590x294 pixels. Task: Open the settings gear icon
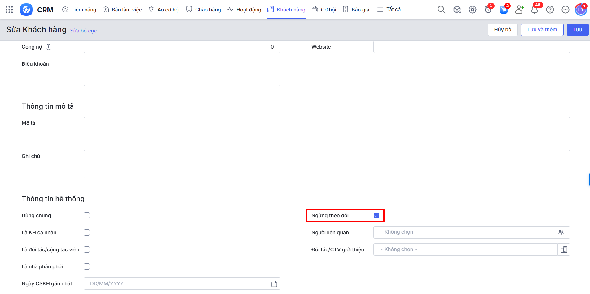[x=472, y=10]
